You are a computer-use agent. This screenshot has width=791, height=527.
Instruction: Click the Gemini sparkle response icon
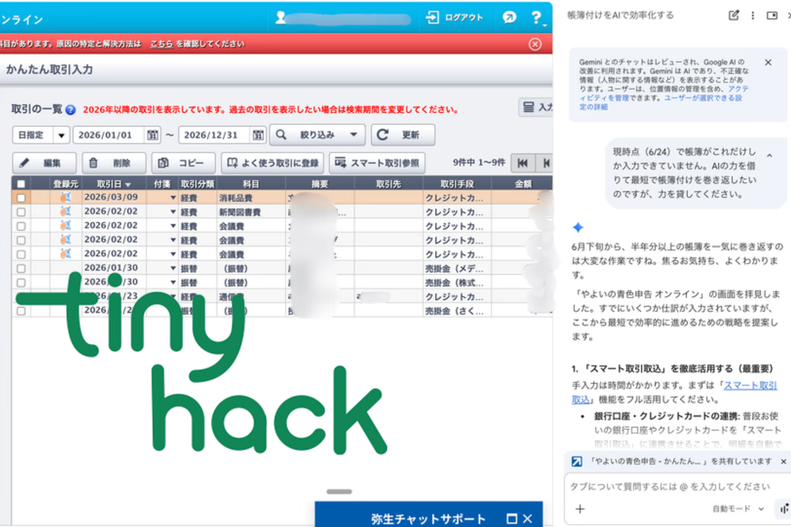tap(578, 227)
